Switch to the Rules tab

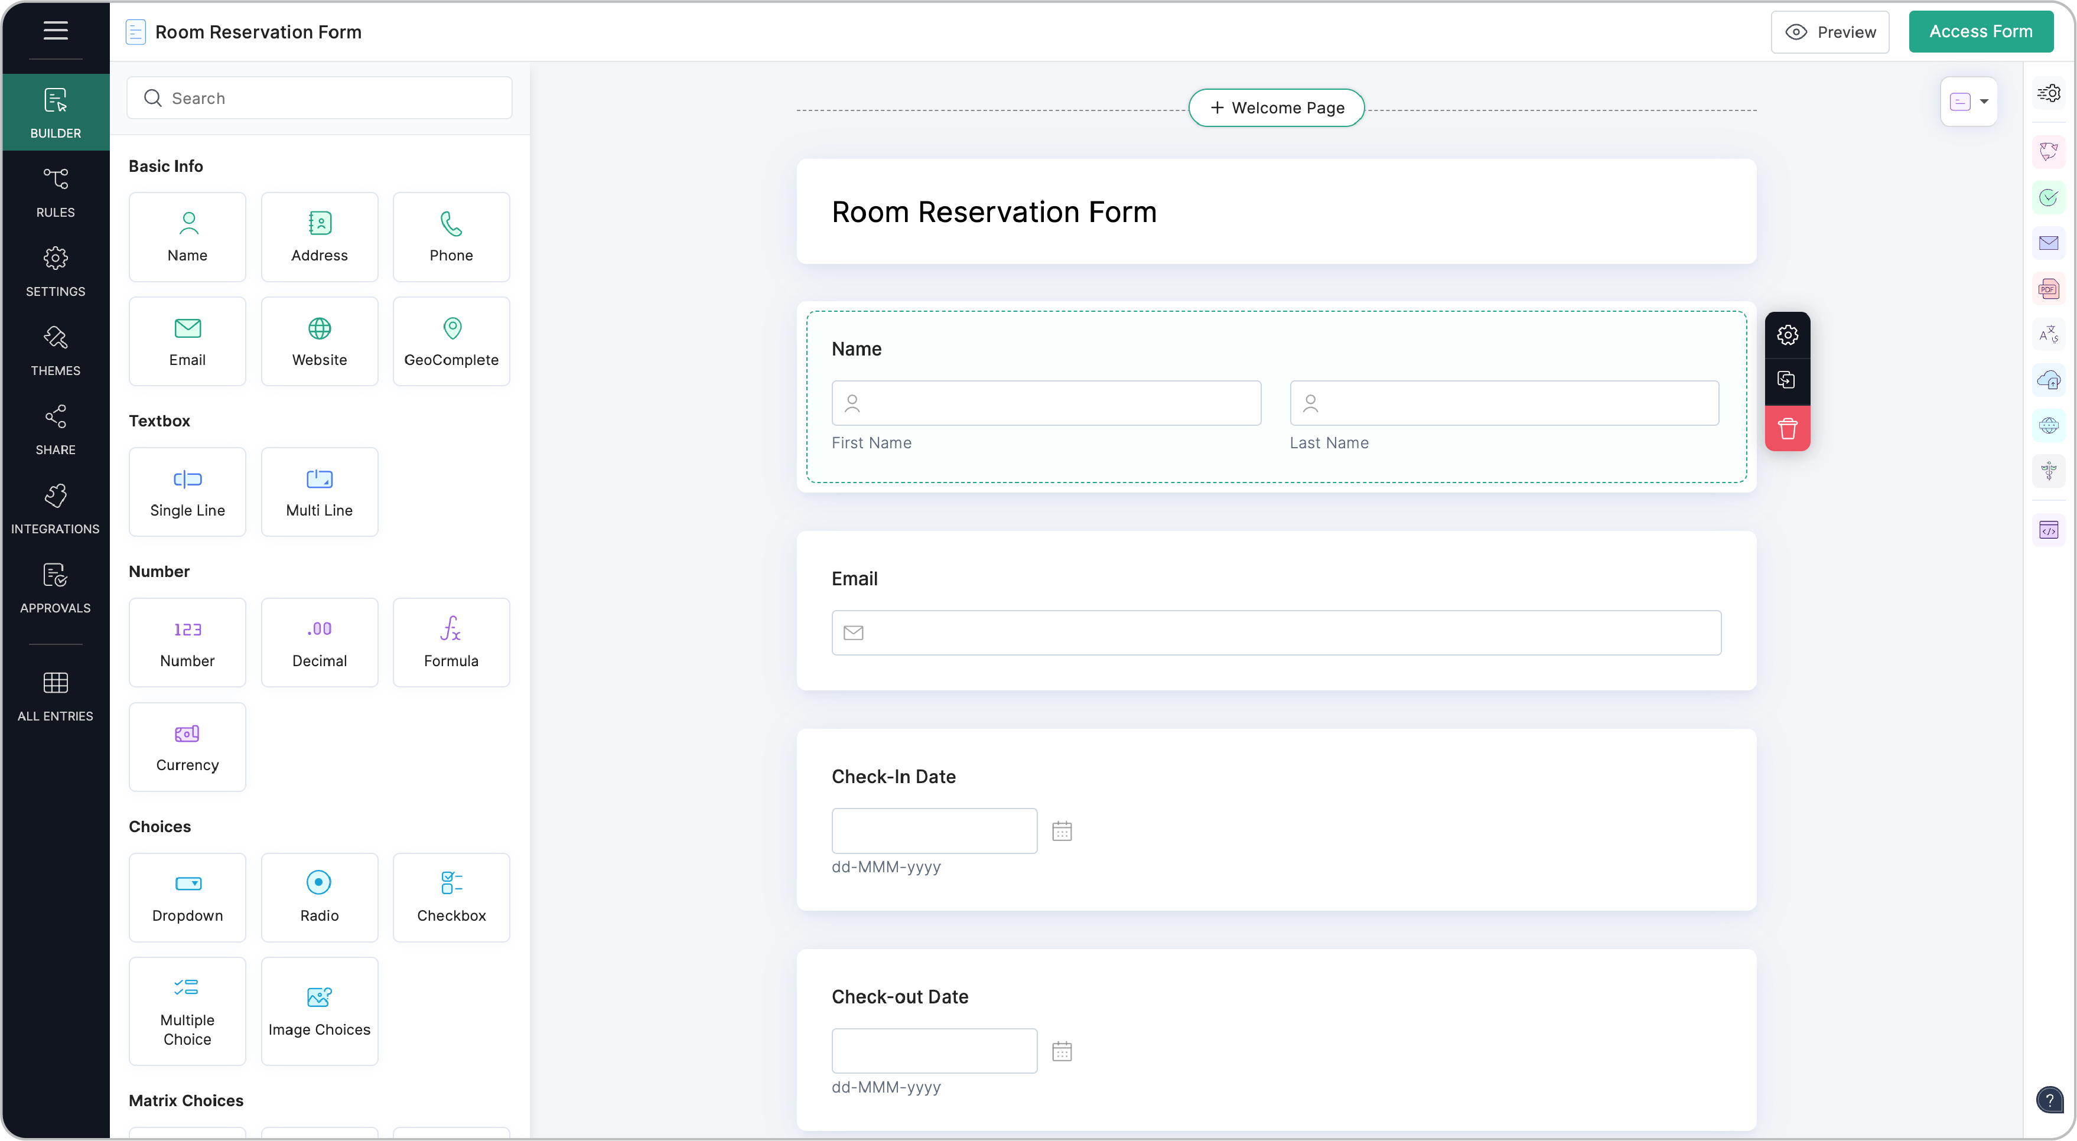click(x=55, y=192)
